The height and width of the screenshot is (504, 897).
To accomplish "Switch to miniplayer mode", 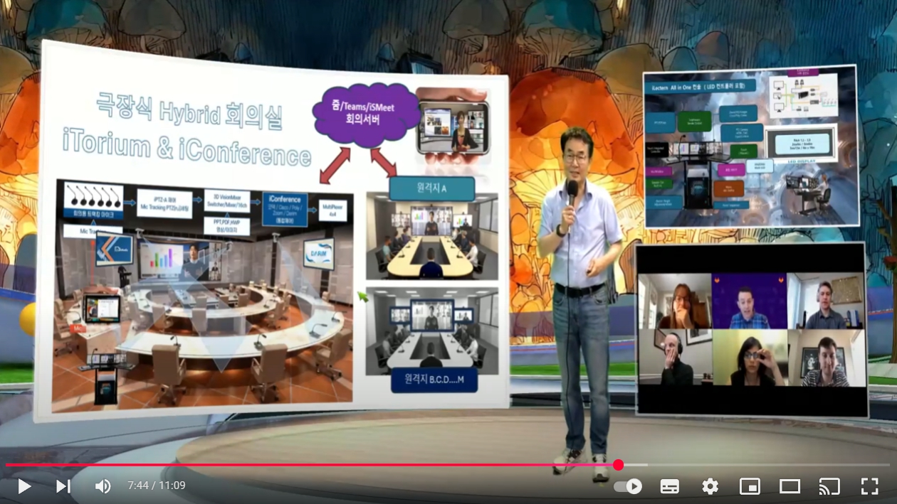I will tap(750, 486).
